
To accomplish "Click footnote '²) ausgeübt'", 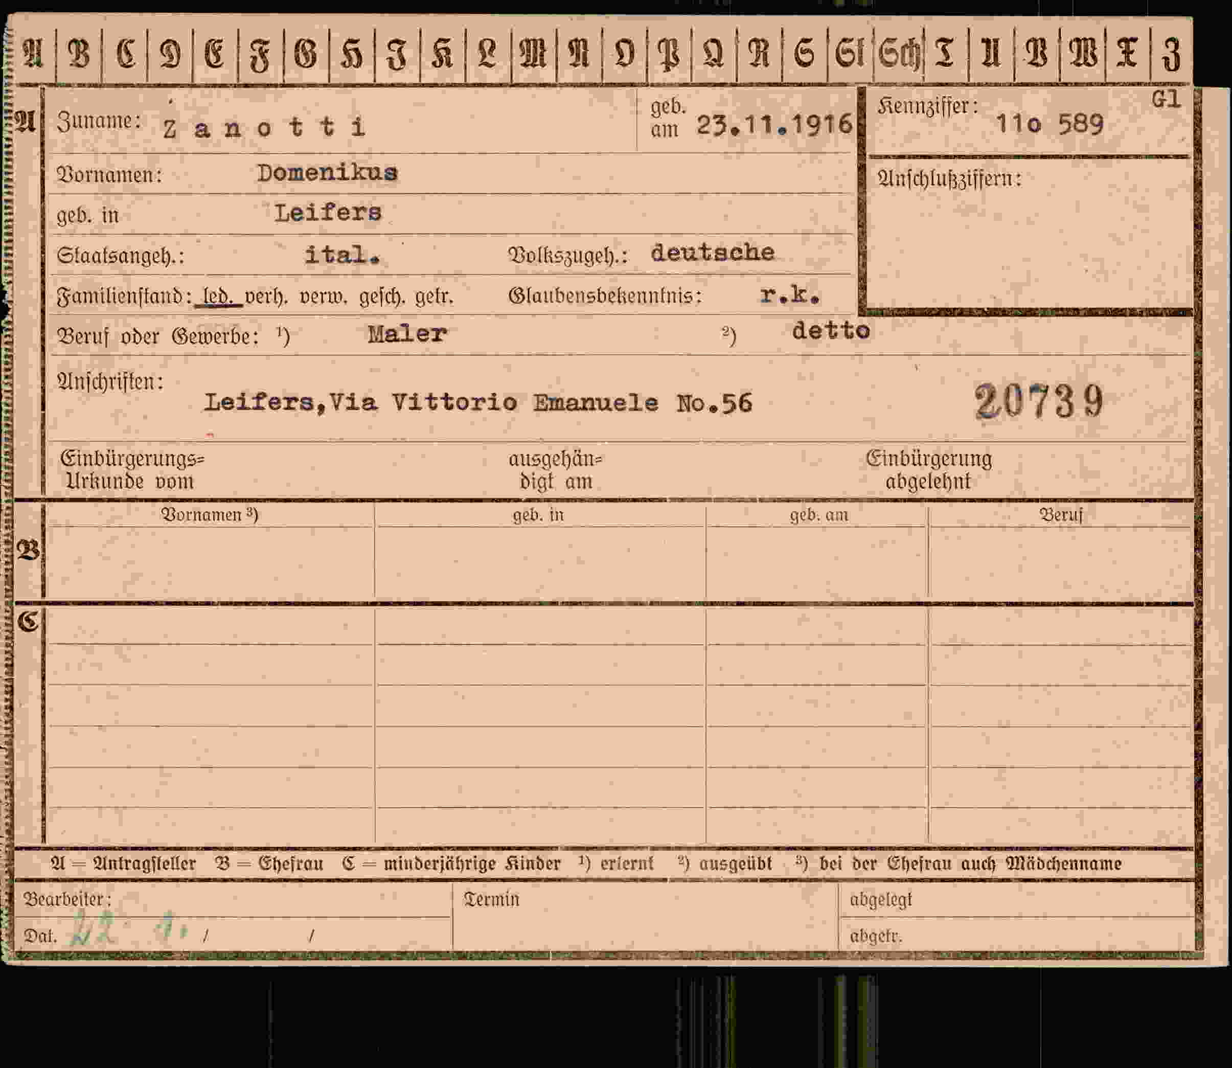I will point(725,863).
